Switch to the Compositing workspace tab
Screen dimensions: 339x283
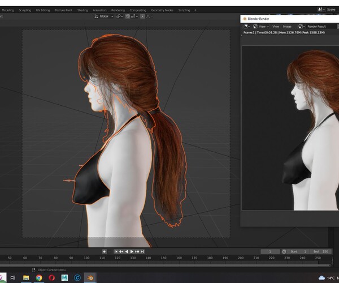click(138, 10)
